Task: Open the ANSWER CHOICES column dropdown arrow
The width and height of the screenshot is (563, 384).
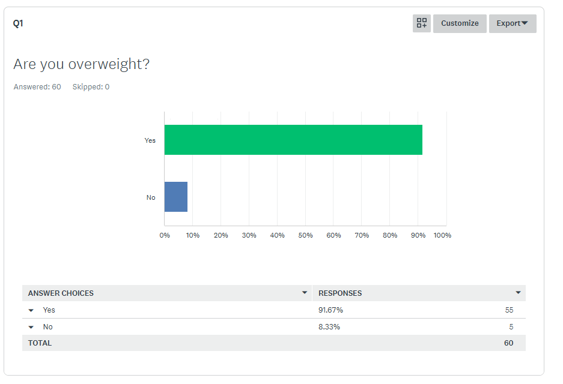Action: tap(305, 293)
